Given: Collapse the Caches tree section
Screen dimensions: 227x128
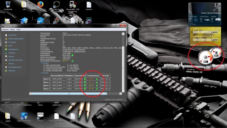Looking at the screenshot, I should [x=41, y=63].
